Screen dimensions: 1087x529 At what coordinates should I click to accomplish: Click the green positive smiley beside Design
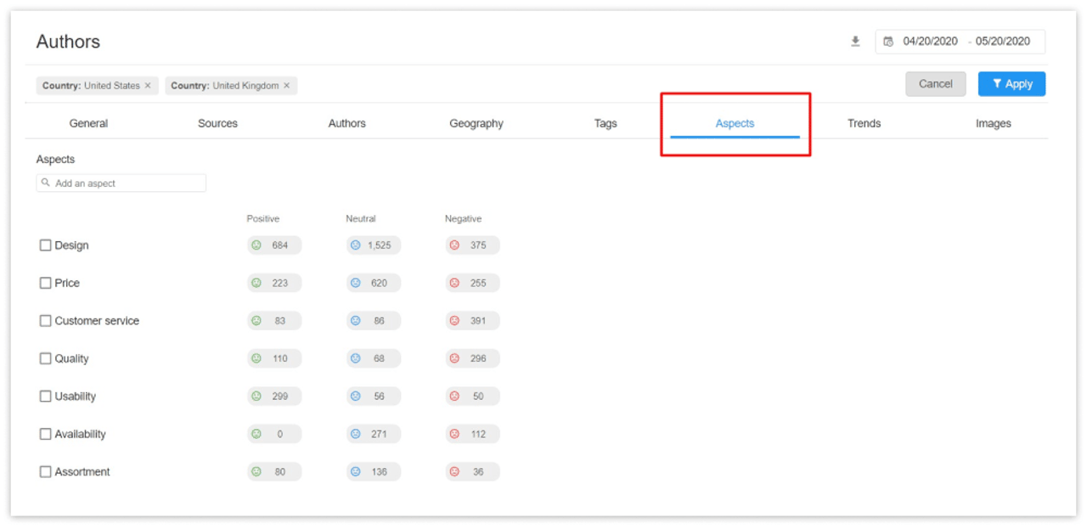coord(255,245)
